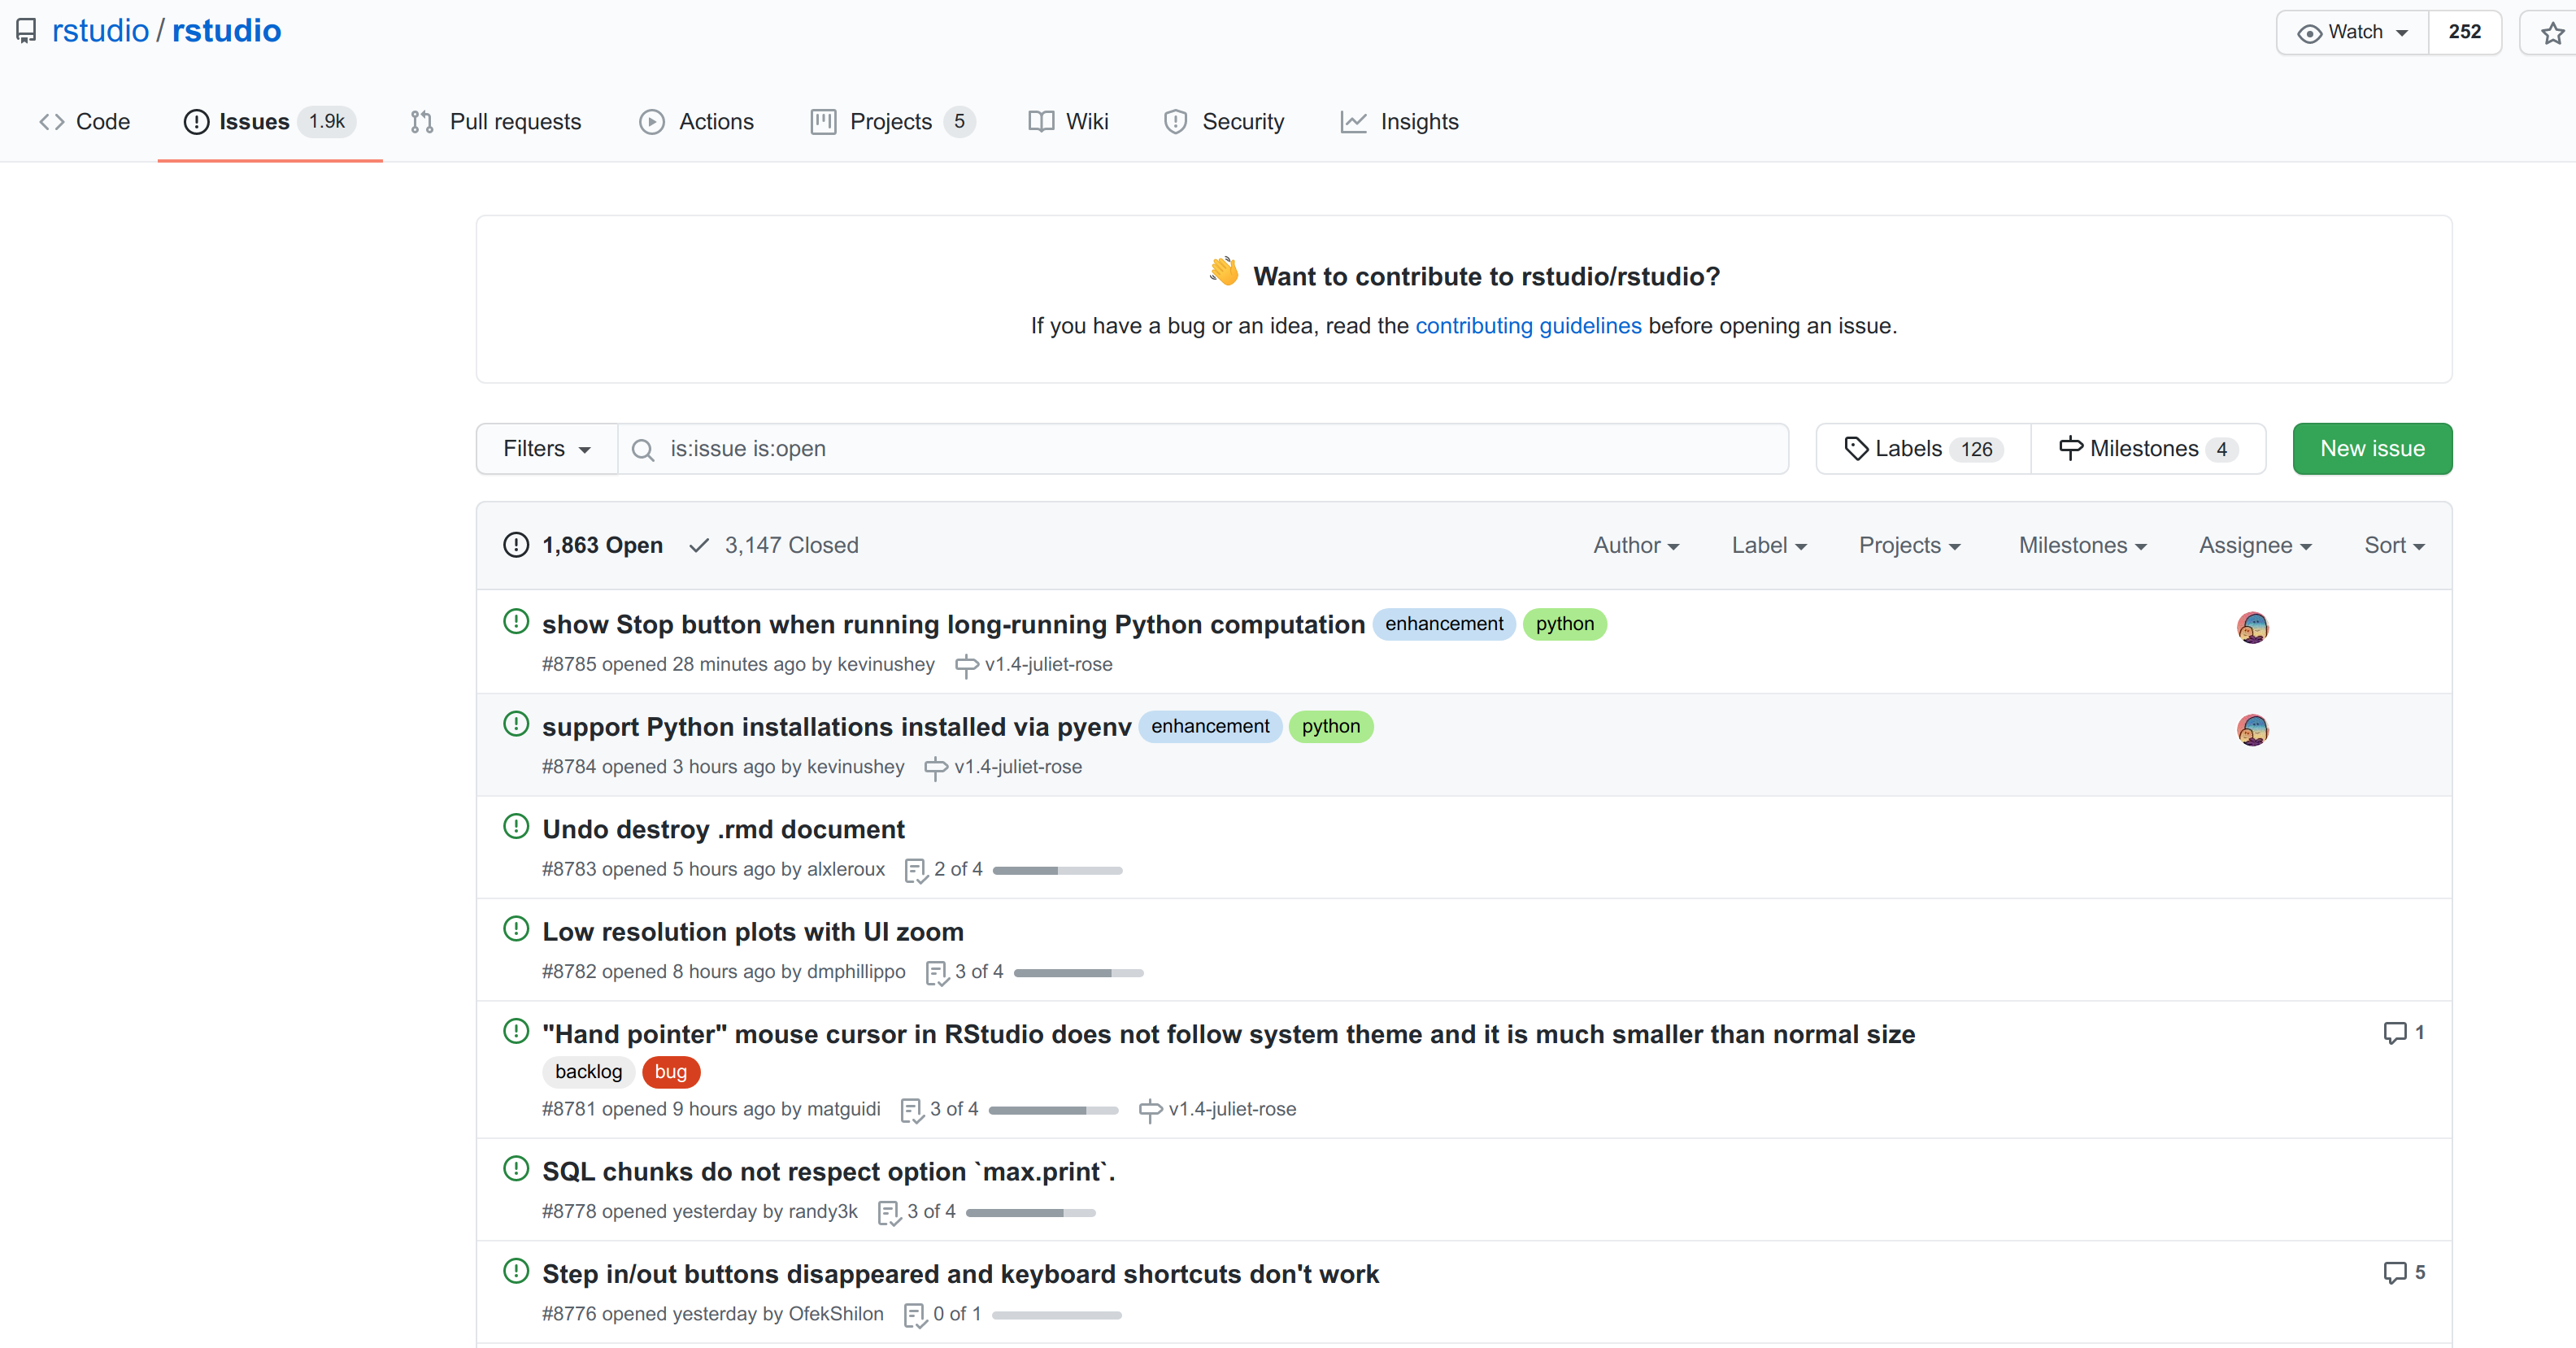The width and height of the screenshot is (2576, 1348).
Task: Click the comment bubble on Hand pointer issue
Action: click(x=2394, y=1032)
